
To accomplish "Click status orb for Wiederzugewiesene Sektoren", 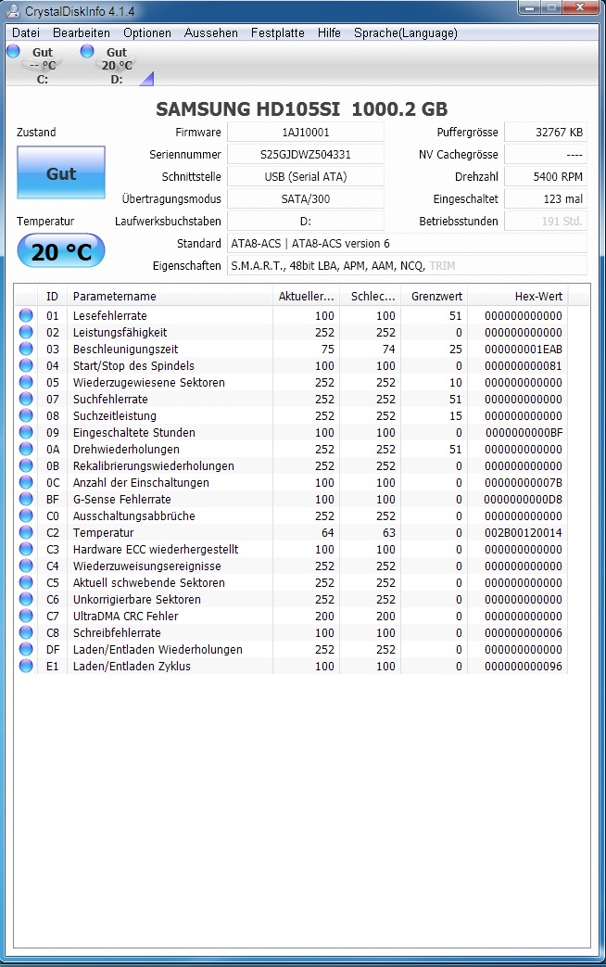I will 26,382.
